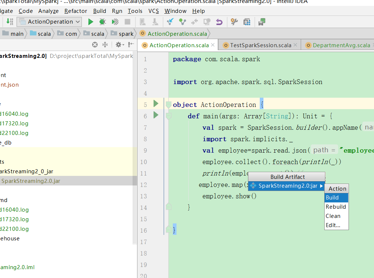Choose Rebuild in the Action submenu
The image size is (374, 278).
(x=336, y=206)
